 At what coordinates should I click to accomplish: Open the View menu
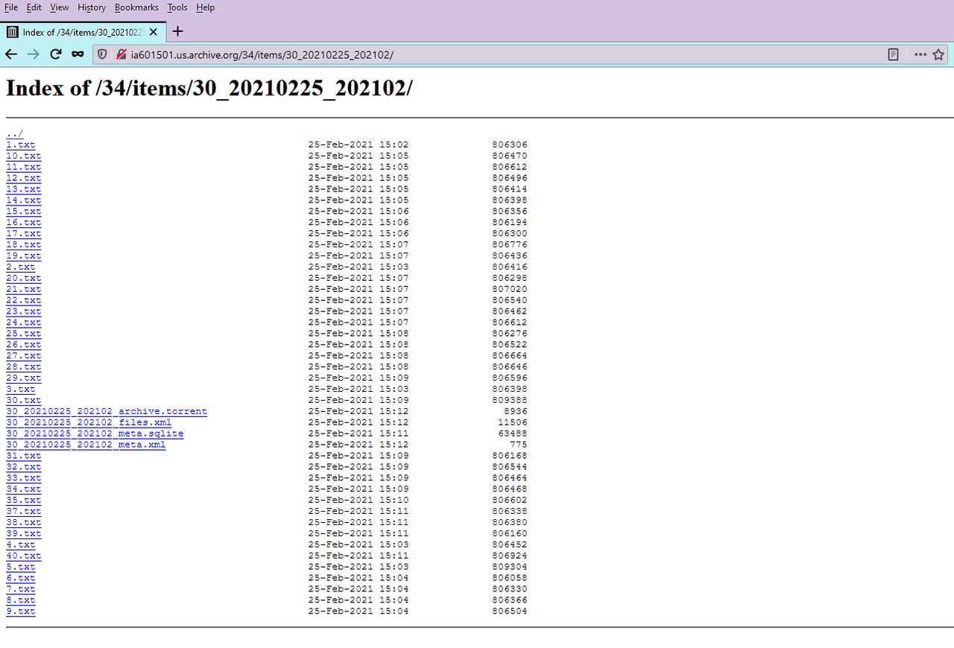tap(60, 7)
